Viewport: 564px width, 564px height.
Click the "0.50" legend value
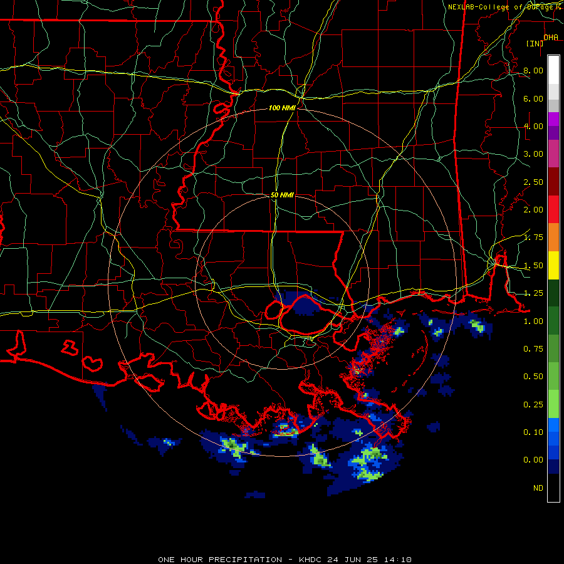(533, 377)
